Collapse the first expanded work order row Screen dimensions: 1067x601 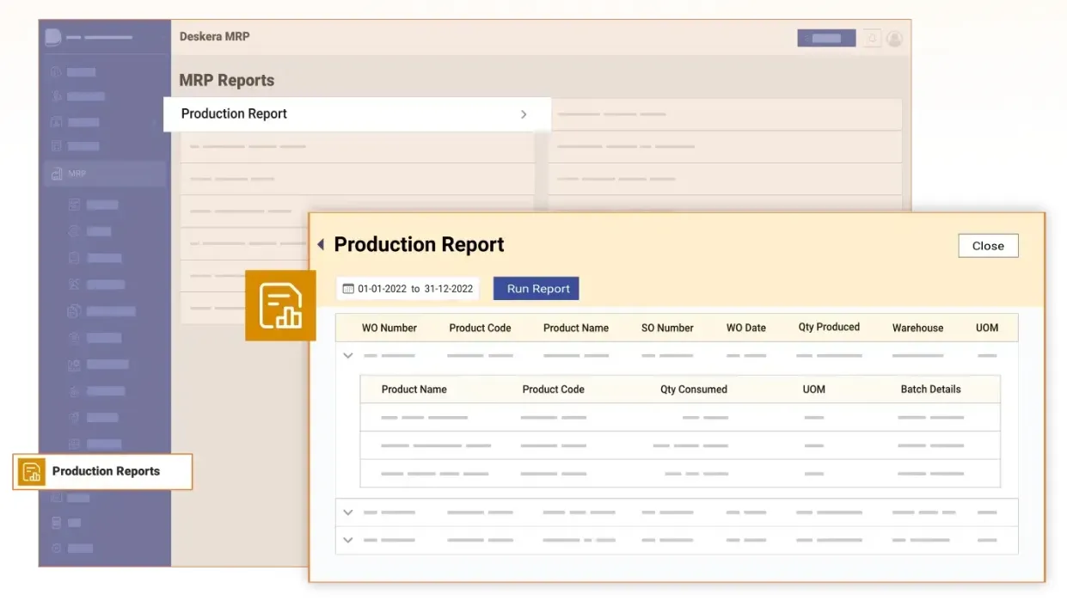tap(348, 355)
